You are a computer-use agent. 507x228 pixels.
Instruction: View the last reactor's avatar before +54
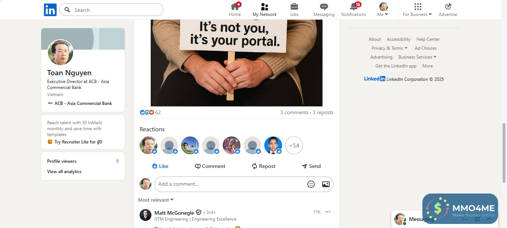coord(273,145)
